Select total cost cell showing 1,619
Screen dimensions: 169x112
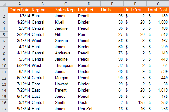158,90
